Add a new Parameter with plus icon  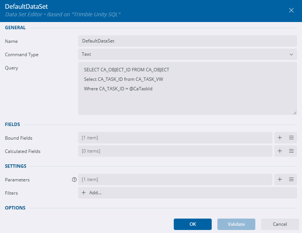click(x=280, y=179)
